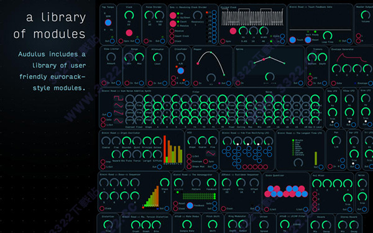
Task: Toggle the blue A/B button in Crossfader
Action: 180,71
